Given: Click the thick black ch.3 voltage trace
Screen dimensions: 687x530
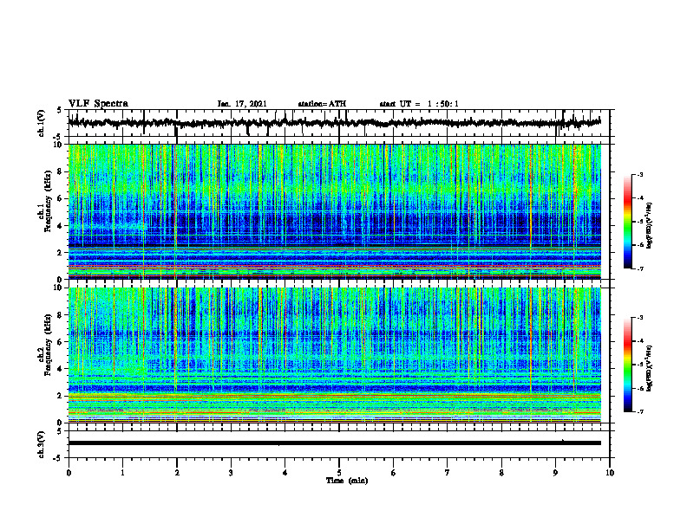Looking at the screenshot, I should [335, 443].
